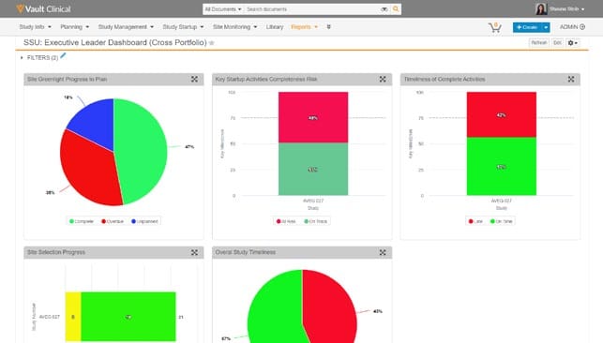The width and height of the screenshot is (603, 343).
Task: Click the dashboard title SSU: Executive Leader Dashboard
Action: point(115,42)
